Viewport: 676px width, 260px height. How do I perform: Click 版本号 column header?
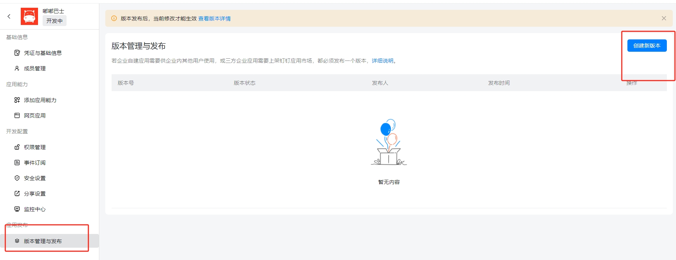[x=126, y=83]
